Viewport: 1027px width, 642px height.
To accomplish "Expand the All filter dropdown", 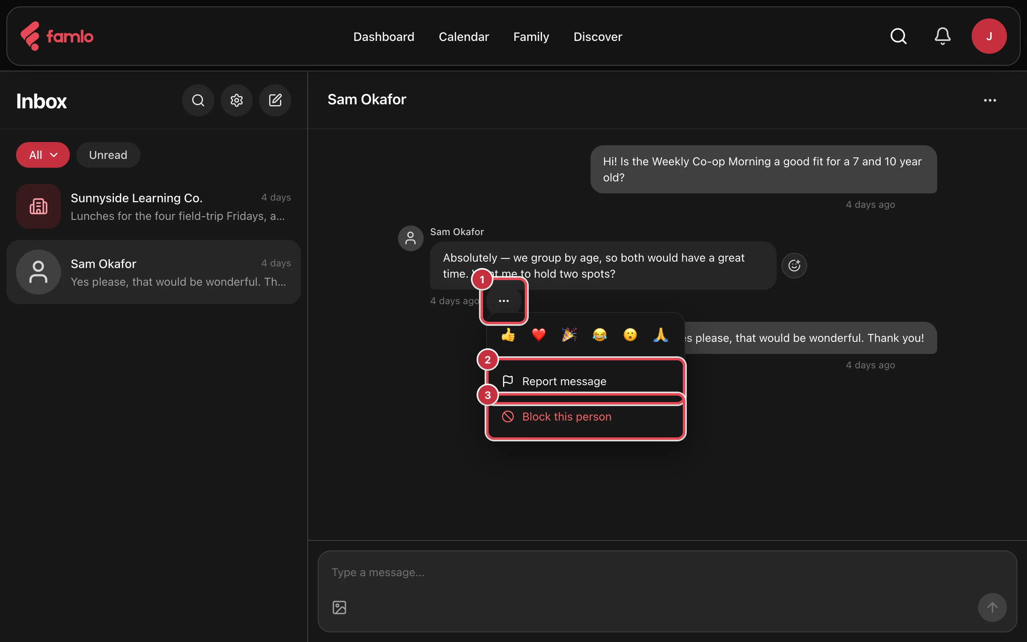I will point(43,155).
